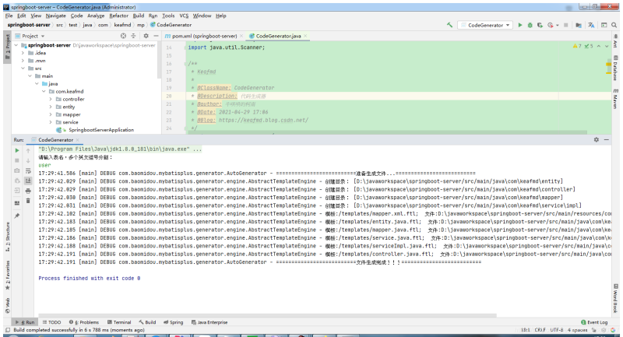
Task: Click the UTF-8 encoding status bar entry
Action: point(557,330)
